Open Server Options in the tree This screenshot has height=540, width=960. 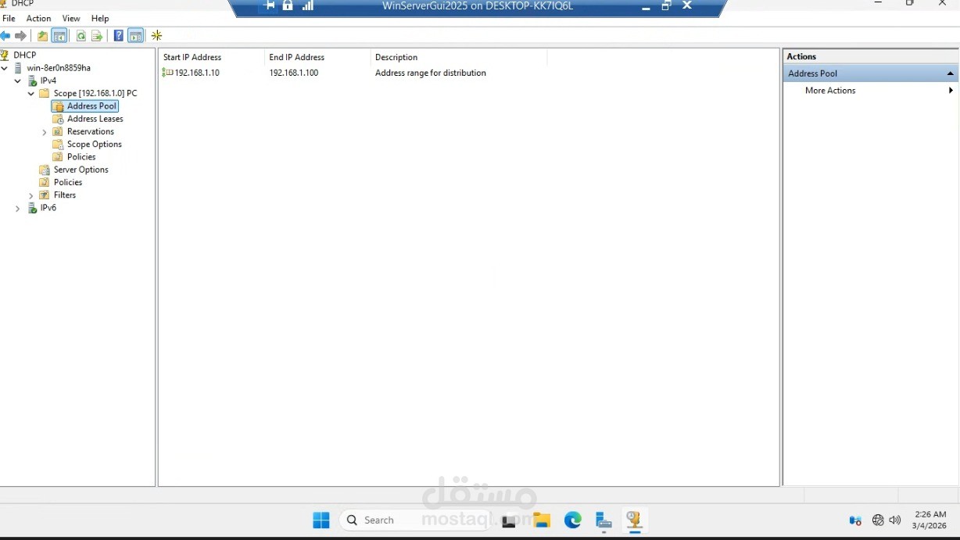pyautogui.click(x=81, y=170)
